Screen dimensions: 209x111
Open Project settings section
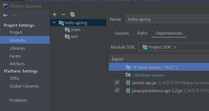(16, 32)
